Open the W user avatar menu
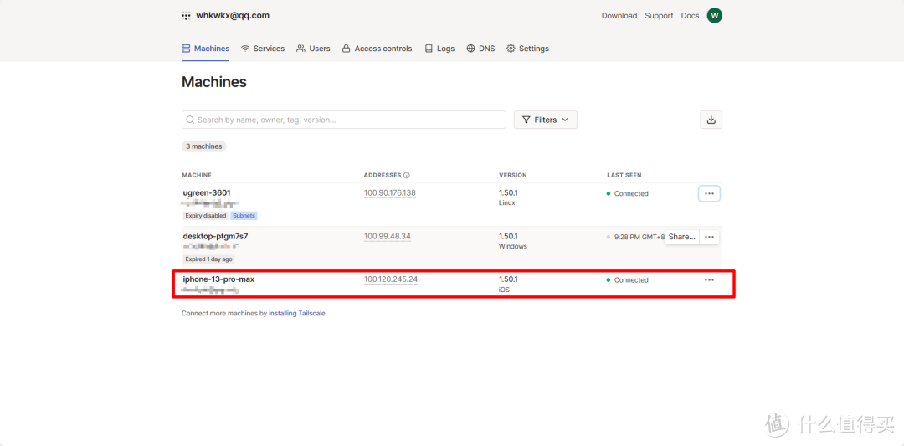904x446 pixels. (x=714, y=16)
